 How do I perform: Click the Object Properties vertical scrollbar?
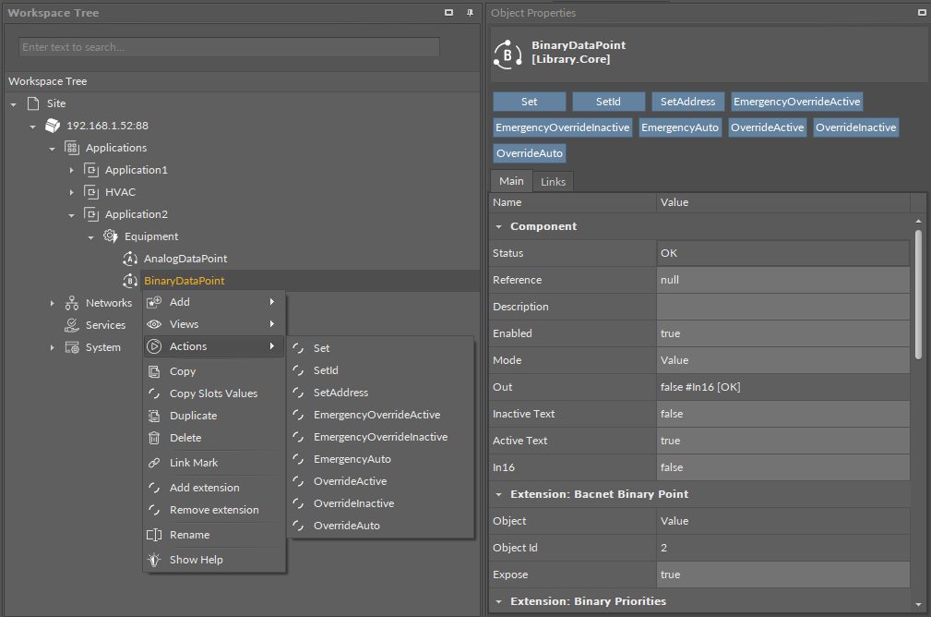(x=917, y=294)
